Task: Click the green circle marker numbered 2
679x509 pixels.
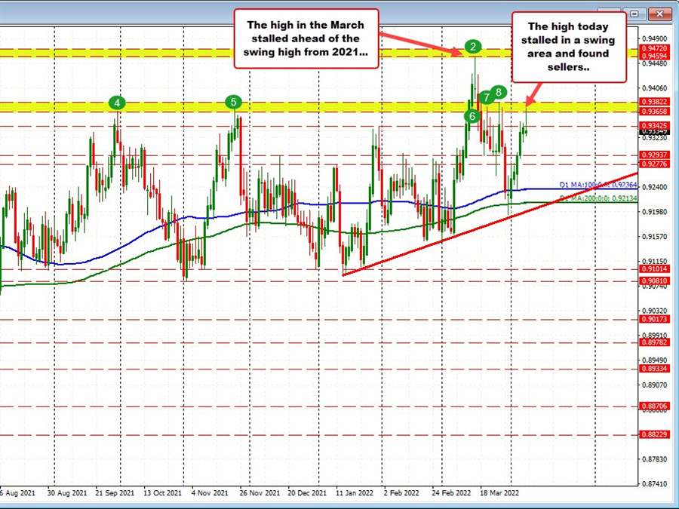Action: coord(473,47)
